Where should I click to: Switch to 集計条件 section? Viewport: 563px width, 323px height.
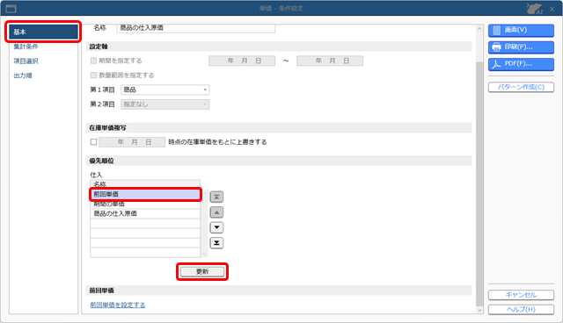point(26,47)
